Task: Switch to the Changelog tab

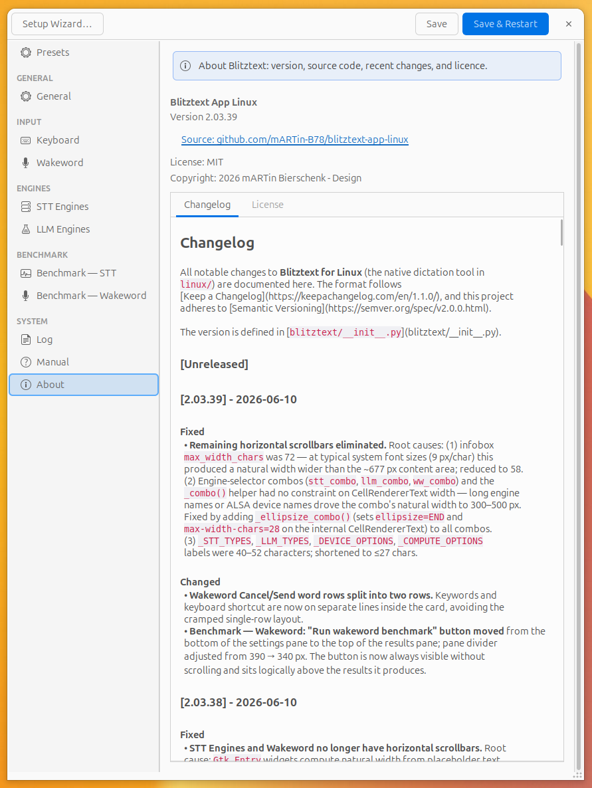Action: tap(207, 205)
